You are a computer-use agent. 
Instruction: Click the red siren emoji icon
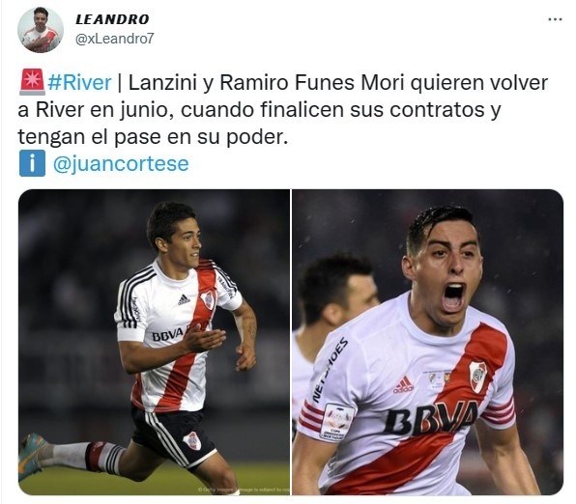coord(32,83)
